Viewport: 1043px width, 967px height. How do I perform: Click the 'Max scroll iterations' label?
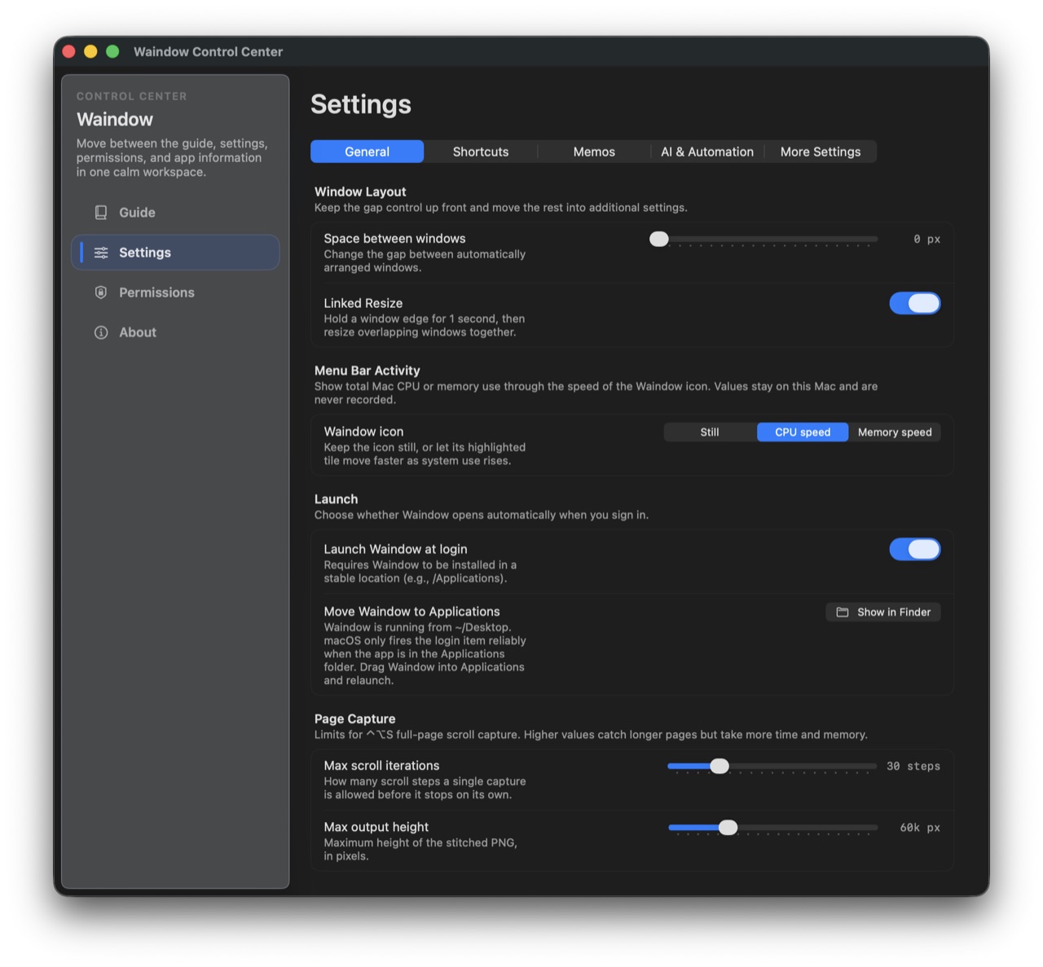(x=381, y=766)
